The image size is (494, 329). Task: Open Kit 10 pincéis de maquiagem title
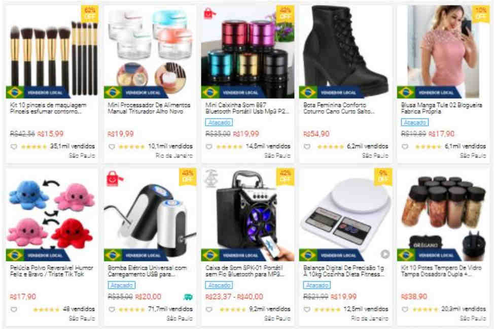[48, 108]
